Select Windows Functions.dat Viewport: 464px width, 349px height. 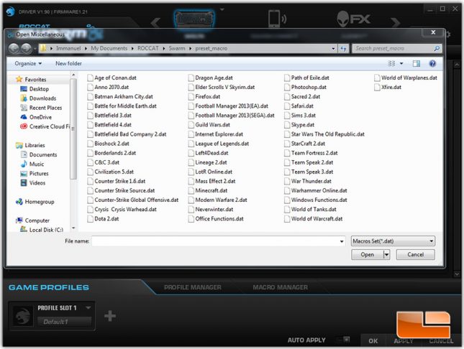(x=316, y=200)
